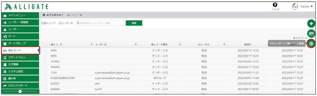Viewport: 317px width, 96px height.
Task: Click the CSV import upload icon
Action: click(x=311, y=44)
